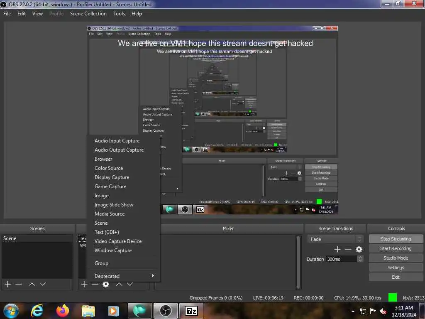Click taskbar clock 3:11 AM
Viewport: 425px width, 319px height.
coord(403,311)
